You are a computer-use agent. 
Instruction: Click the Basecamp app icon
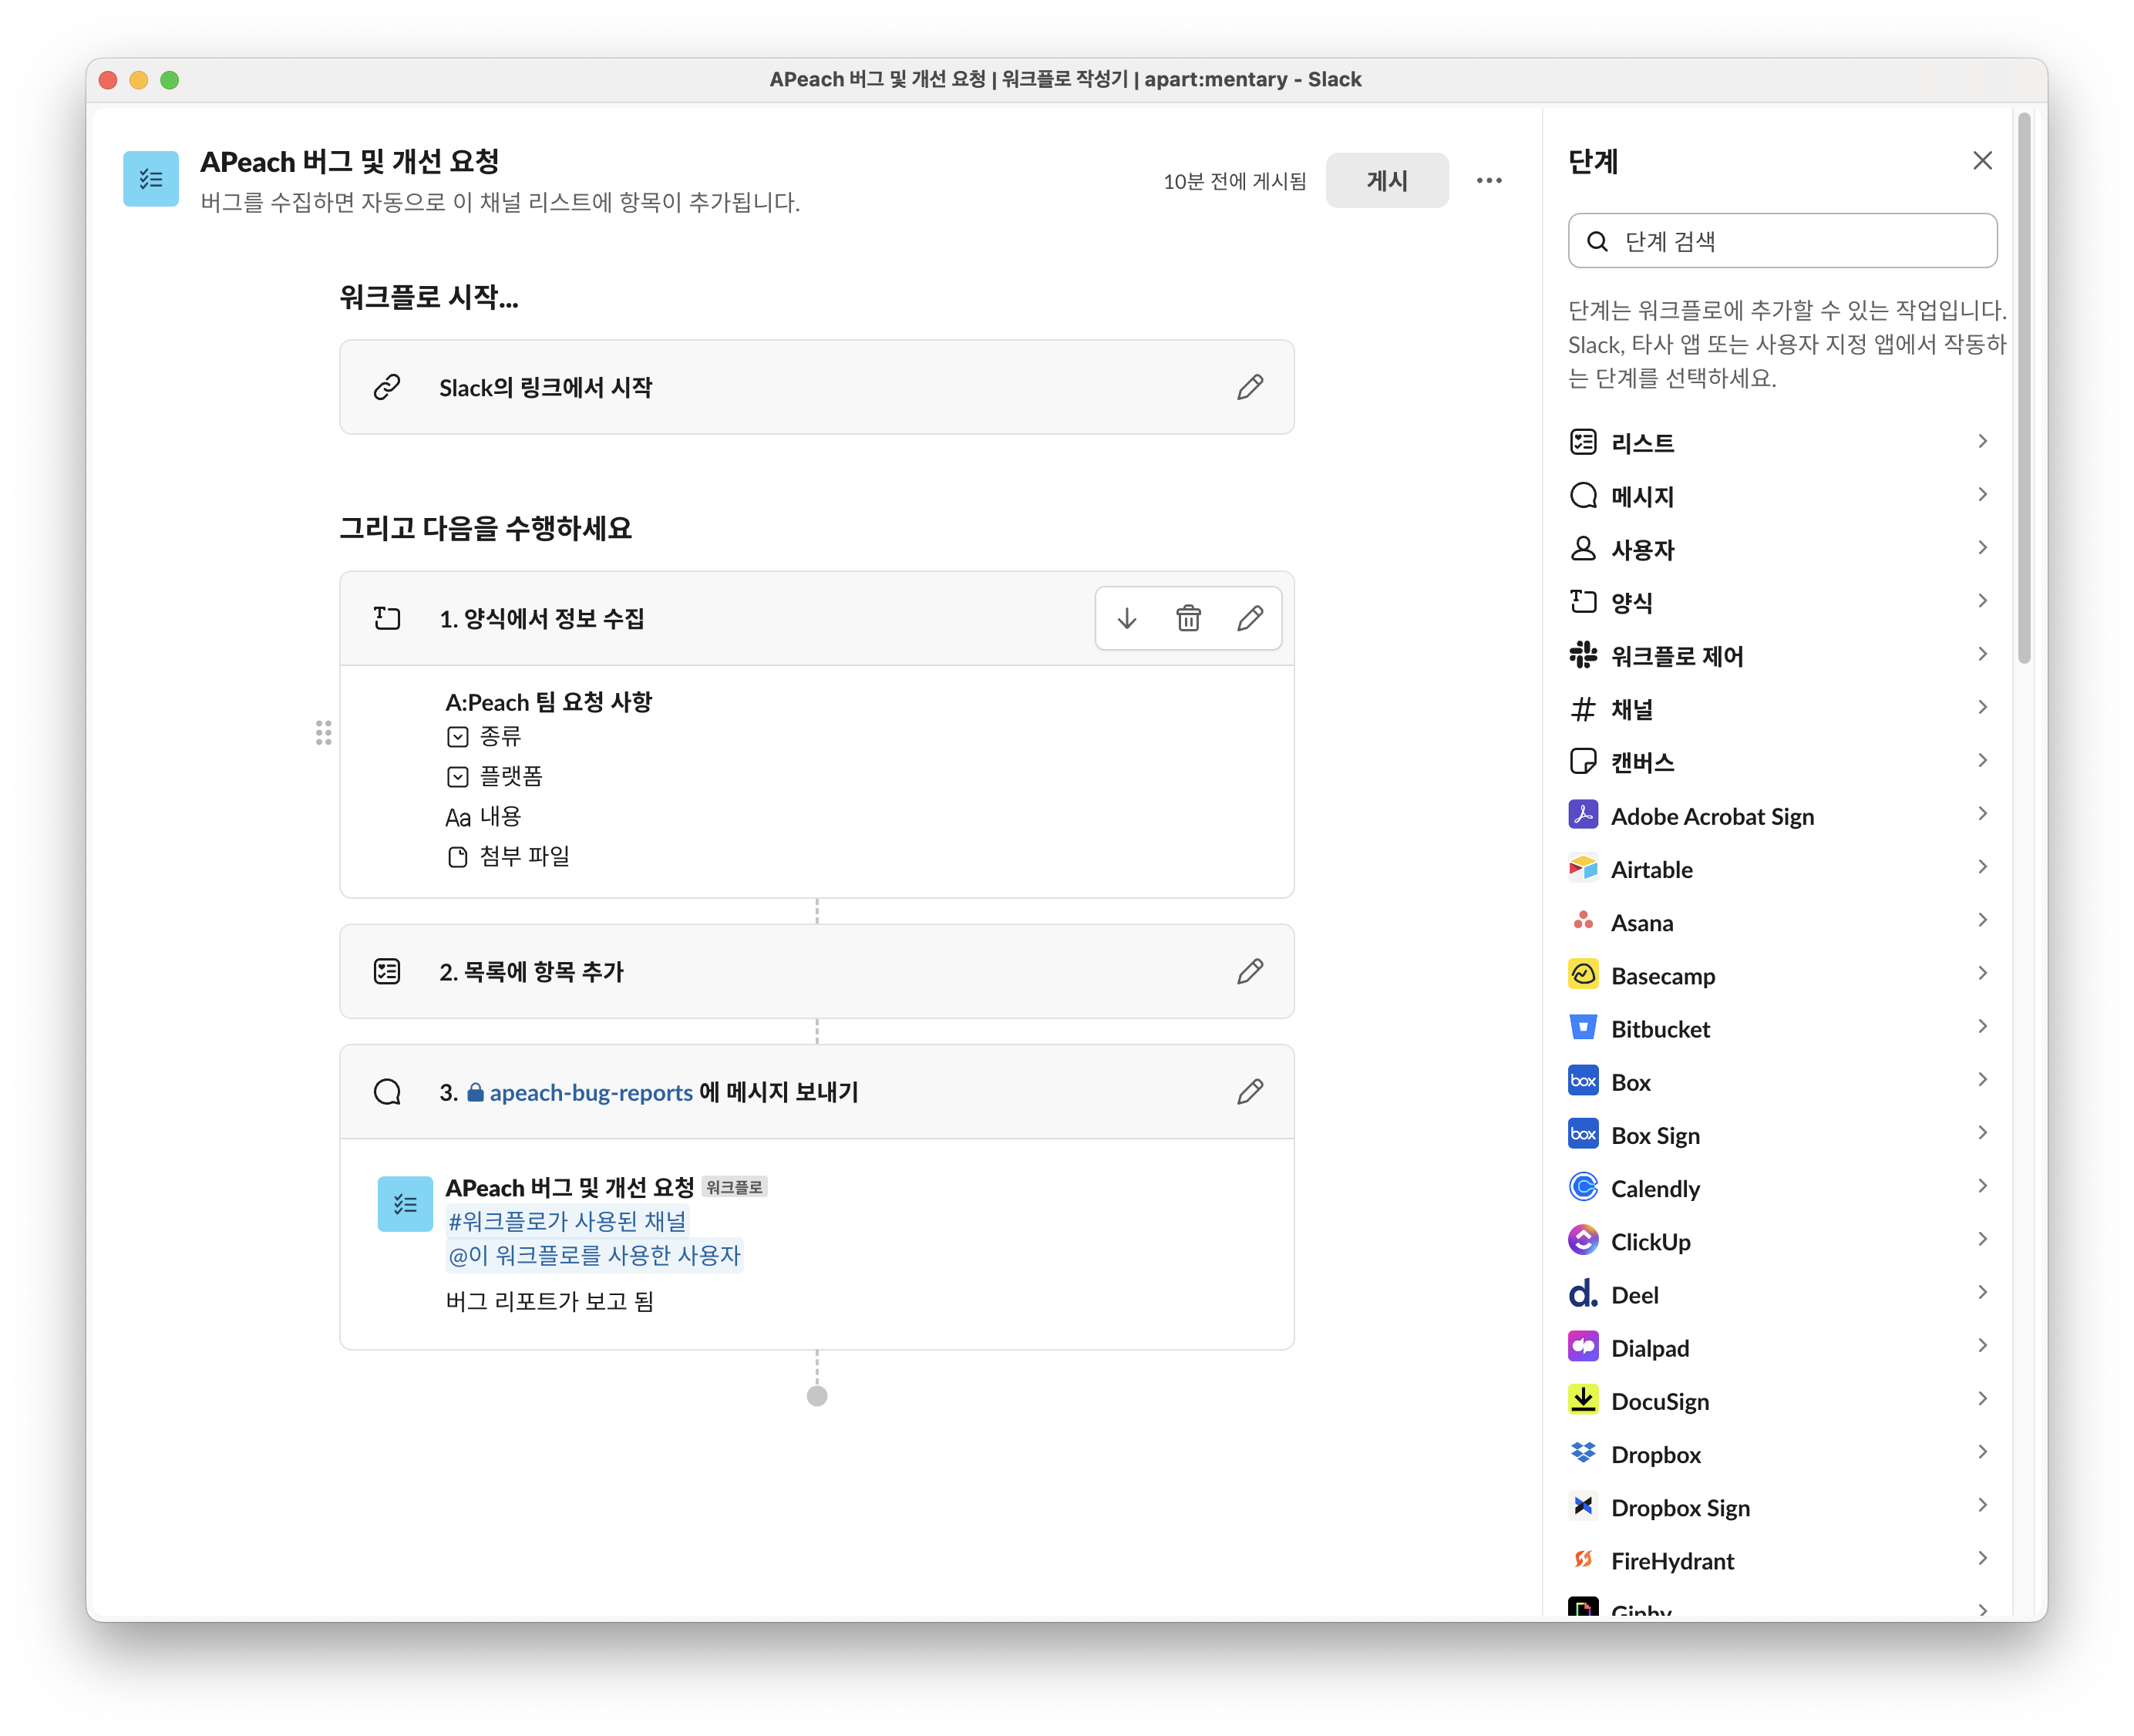coord(1583,974)
